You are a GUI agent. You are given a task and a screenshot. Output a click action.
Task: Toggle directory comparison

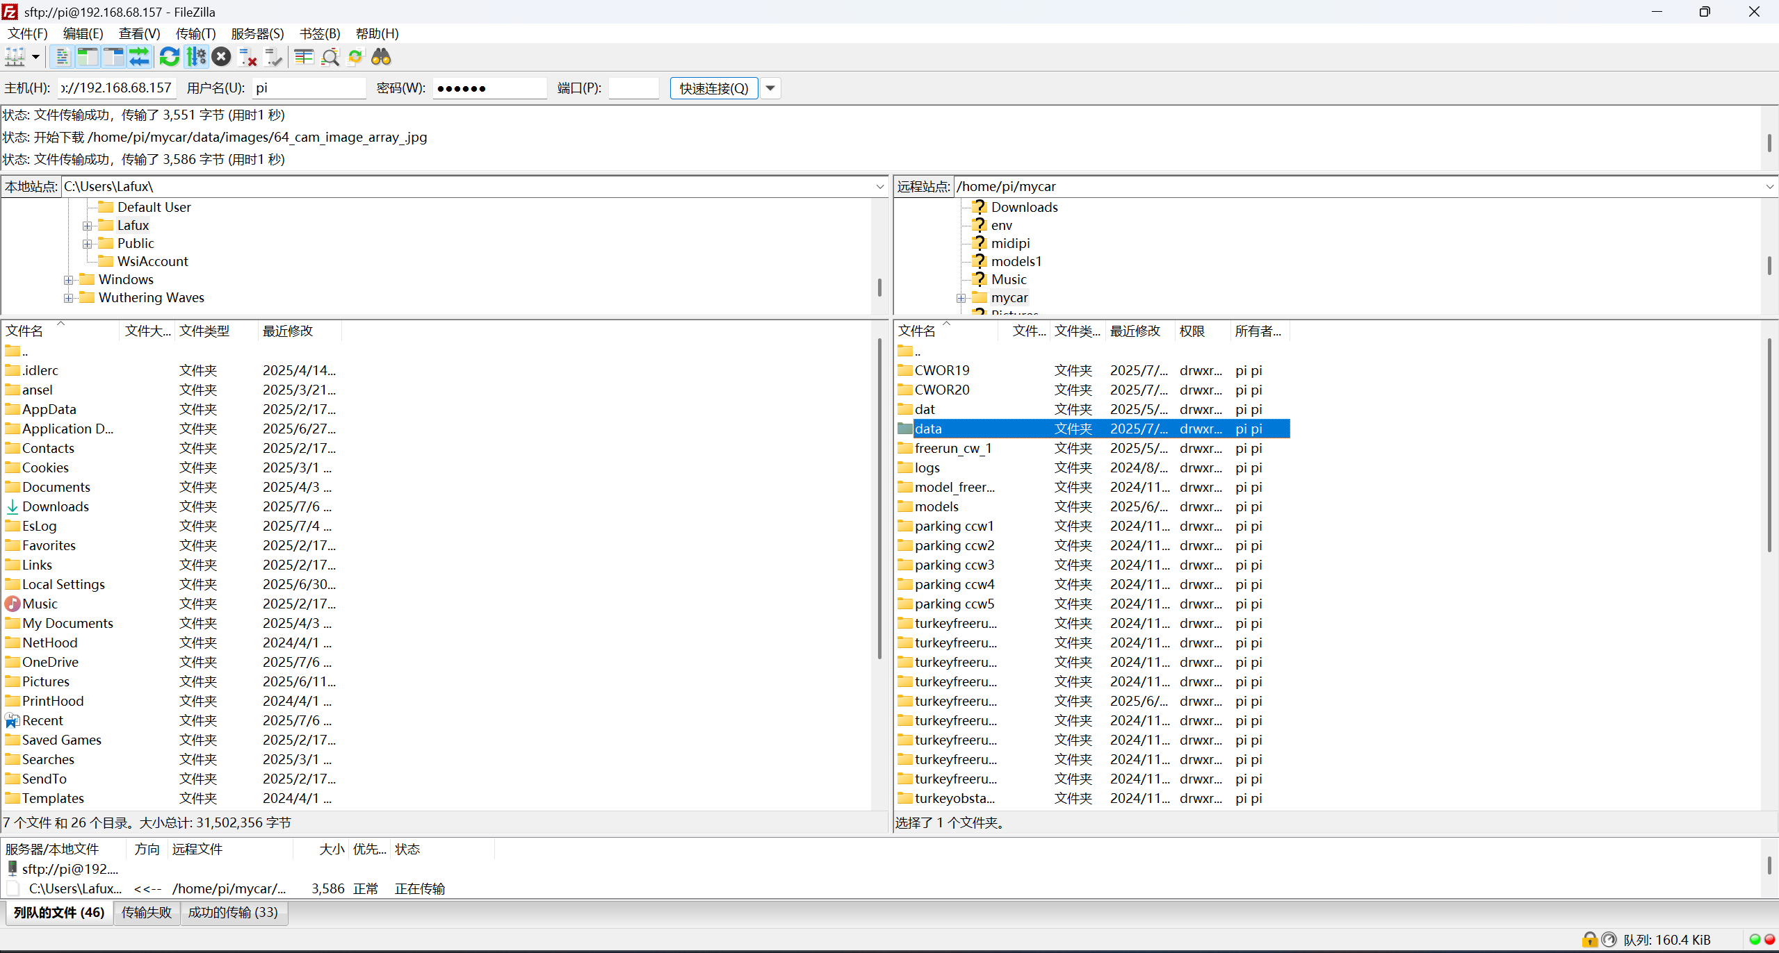pos(330,57)
